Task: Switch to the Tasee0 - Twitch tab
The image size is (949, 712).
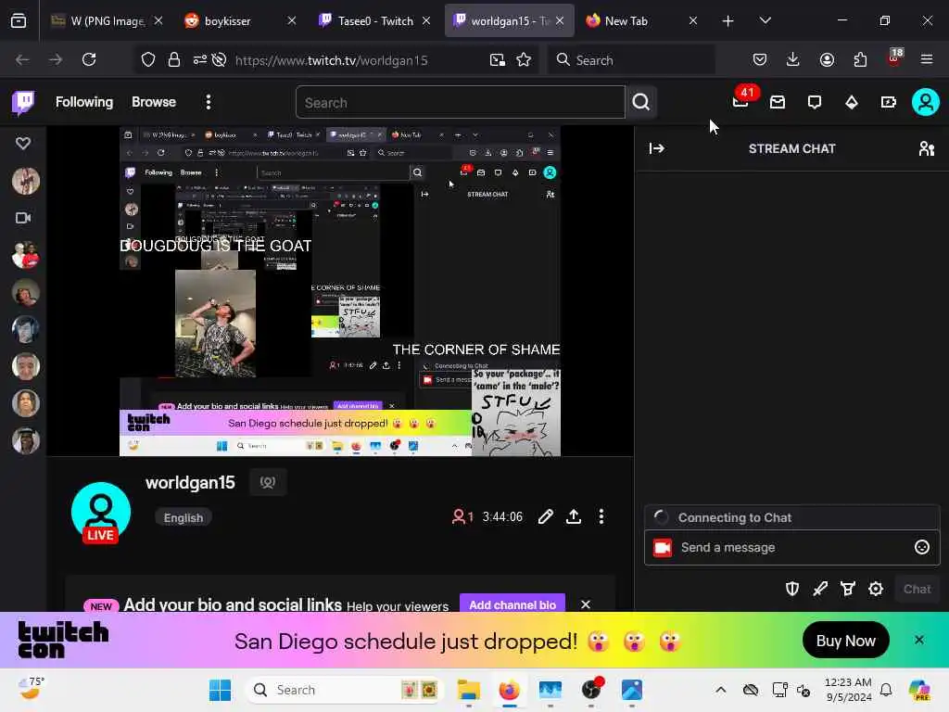Action: [374, 21]
